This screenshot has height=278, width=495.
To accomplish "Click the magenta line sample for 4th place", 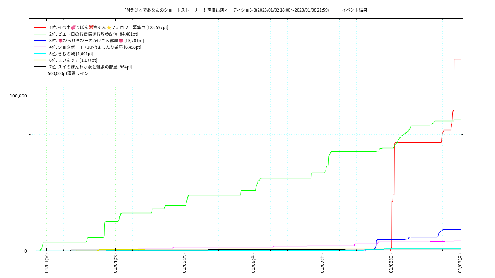I will [x=40, y=47].
